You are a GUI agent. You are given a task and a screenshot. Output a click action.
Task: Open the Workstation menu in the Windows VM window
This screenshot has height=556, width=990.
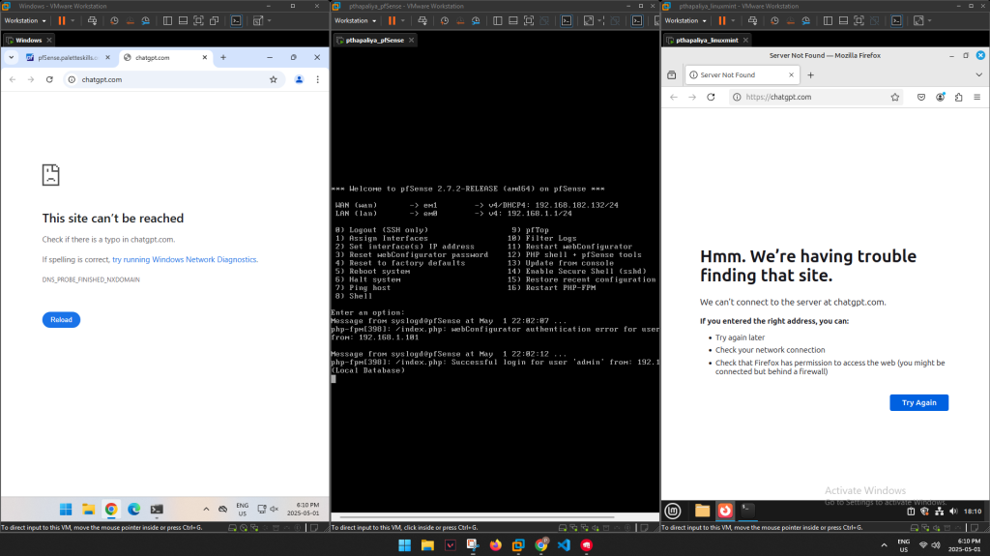[24, 21]
